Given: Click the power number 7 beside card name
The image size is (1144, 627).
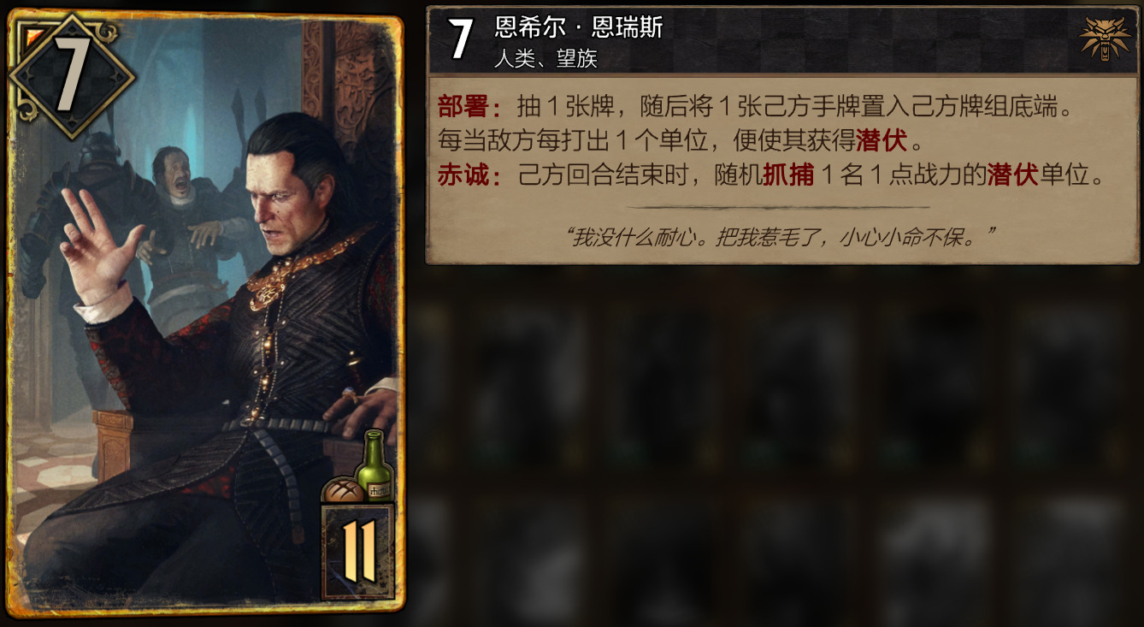Looking at the screenshot, I should [461, 39].
